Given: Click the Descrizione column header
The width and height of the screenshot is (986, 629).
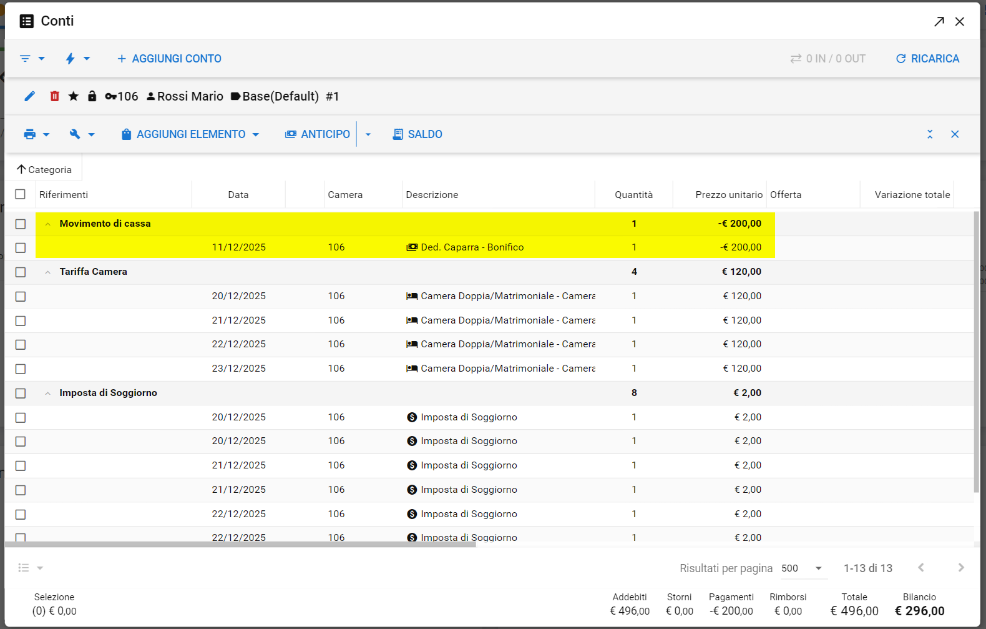Looking at the screenshot, I should (x=432, y=195).
